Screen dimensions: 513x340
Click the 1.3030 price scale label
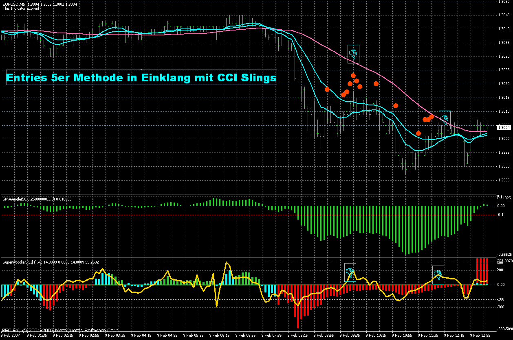click(504, 57)
